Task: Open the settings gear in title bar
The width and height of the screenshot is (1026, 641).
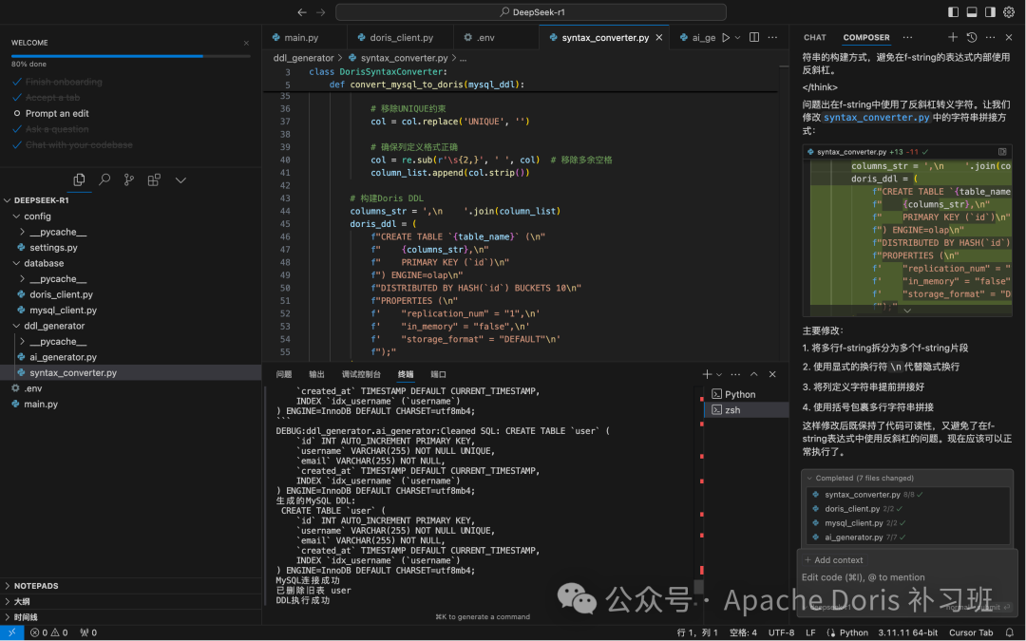Action: pyautogui.click(x=1009, y=12)
